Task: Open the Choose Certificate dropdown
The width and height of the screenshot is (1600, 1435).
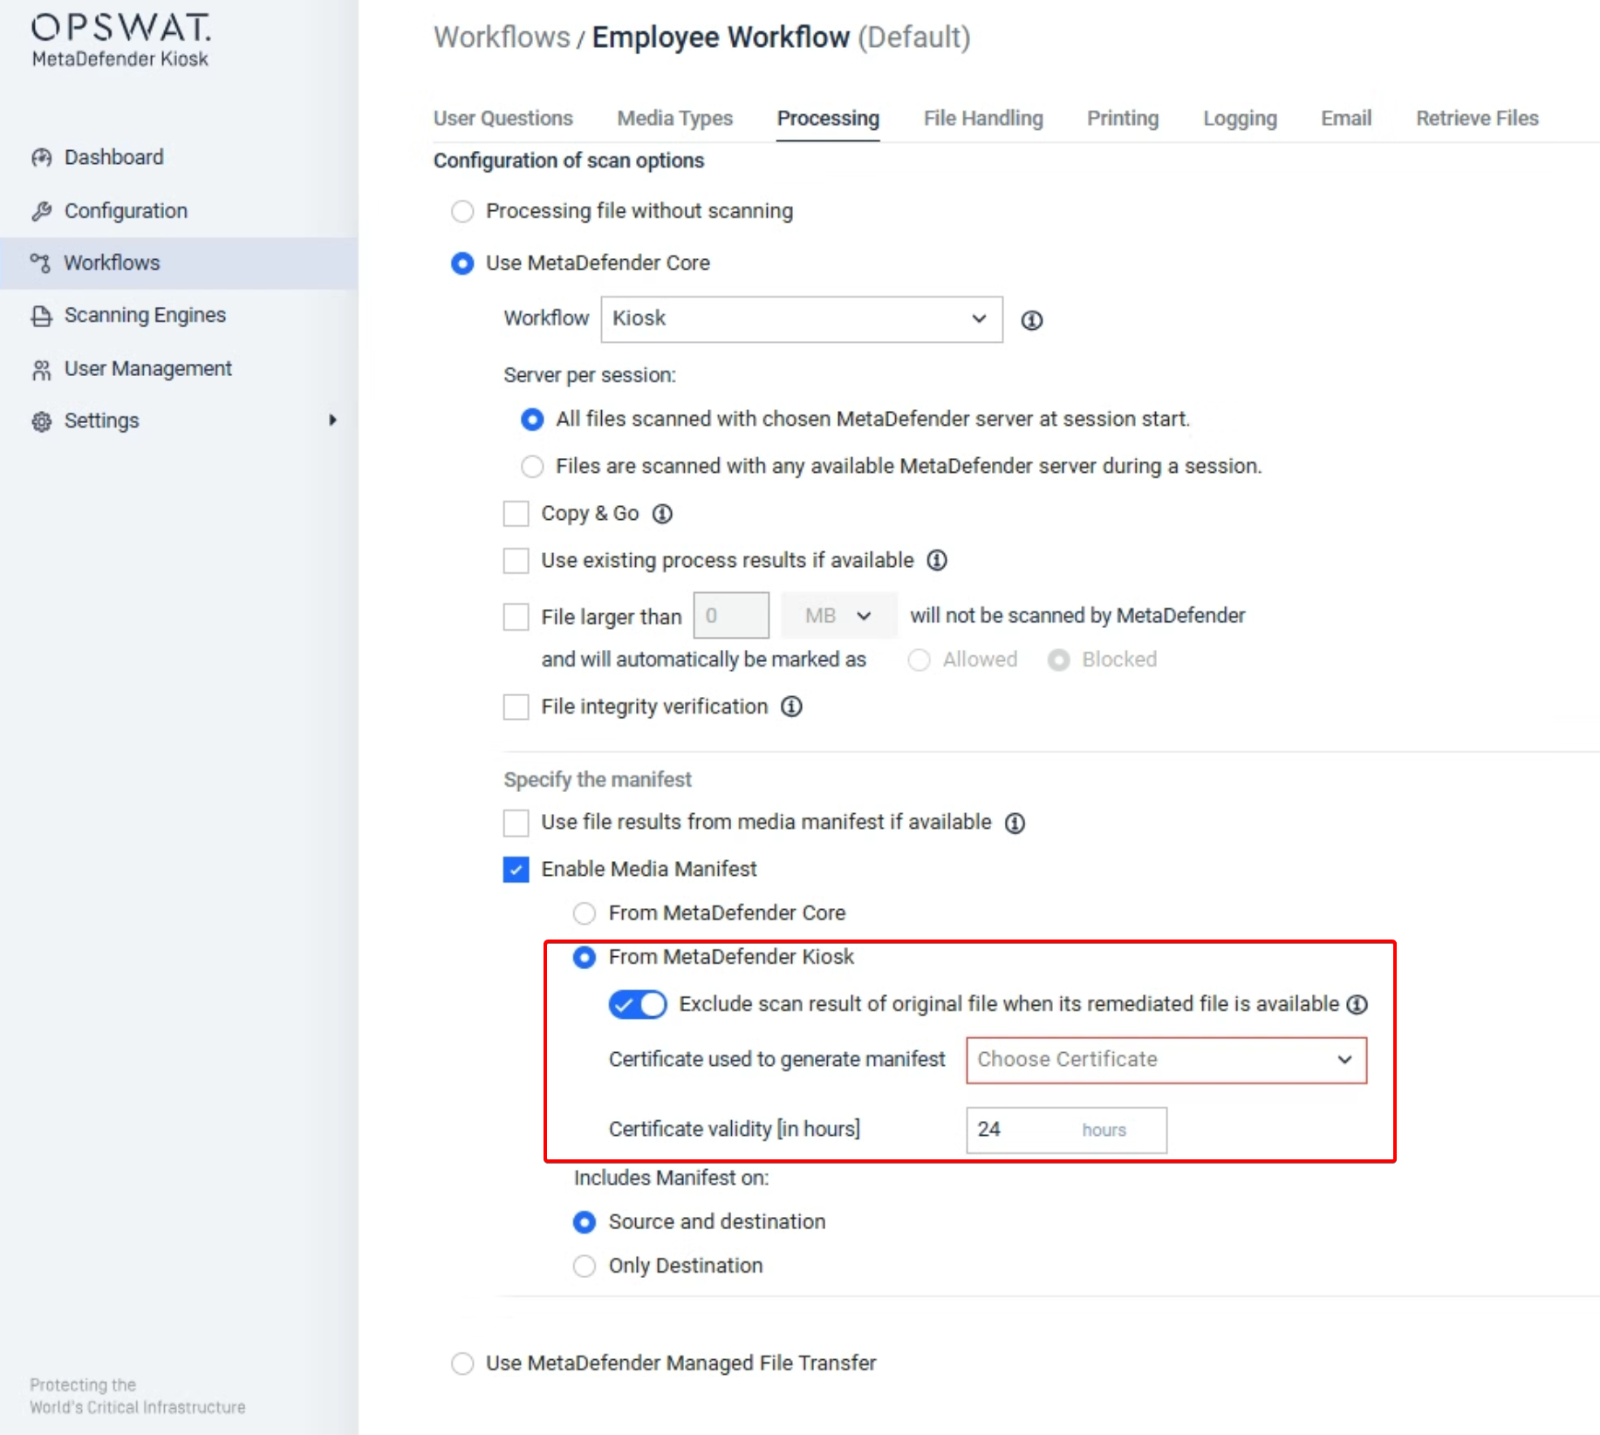Action: [x=1166, y=1060]
